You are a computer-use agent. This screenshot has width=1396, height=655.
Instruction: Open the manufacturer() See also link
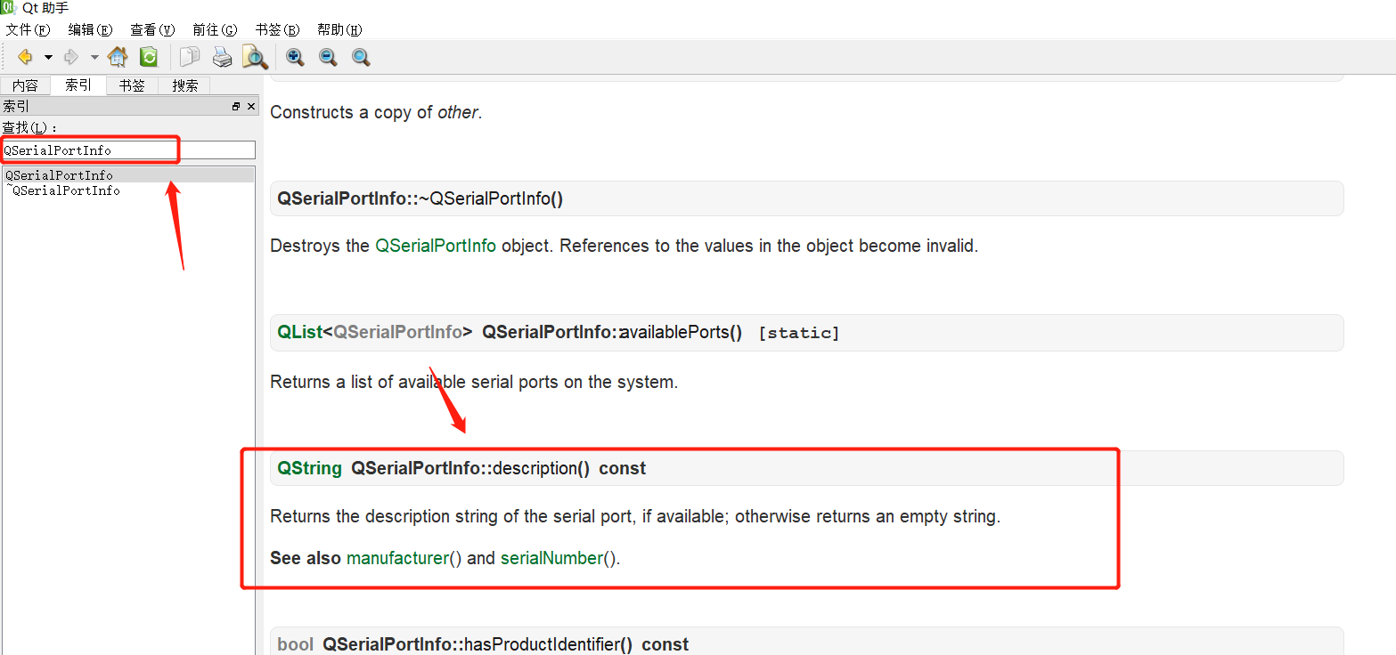397,559
